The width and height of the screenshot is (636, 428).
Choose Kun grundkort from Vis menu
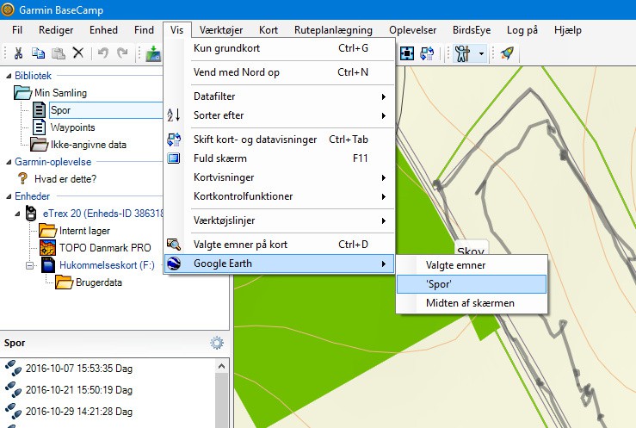[280, 48]
